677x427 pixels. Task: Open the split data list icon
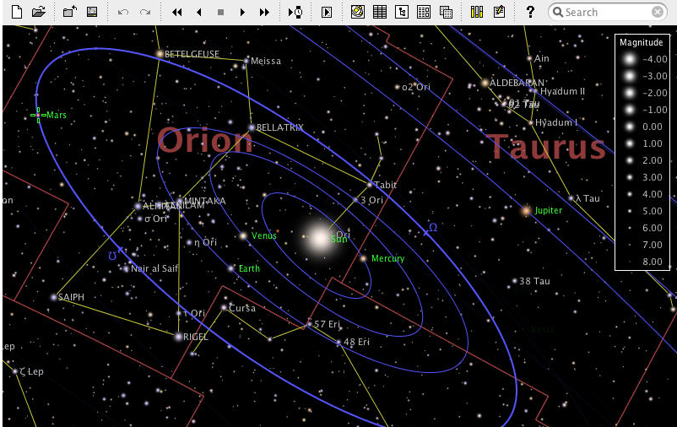(x=424, y=12)
